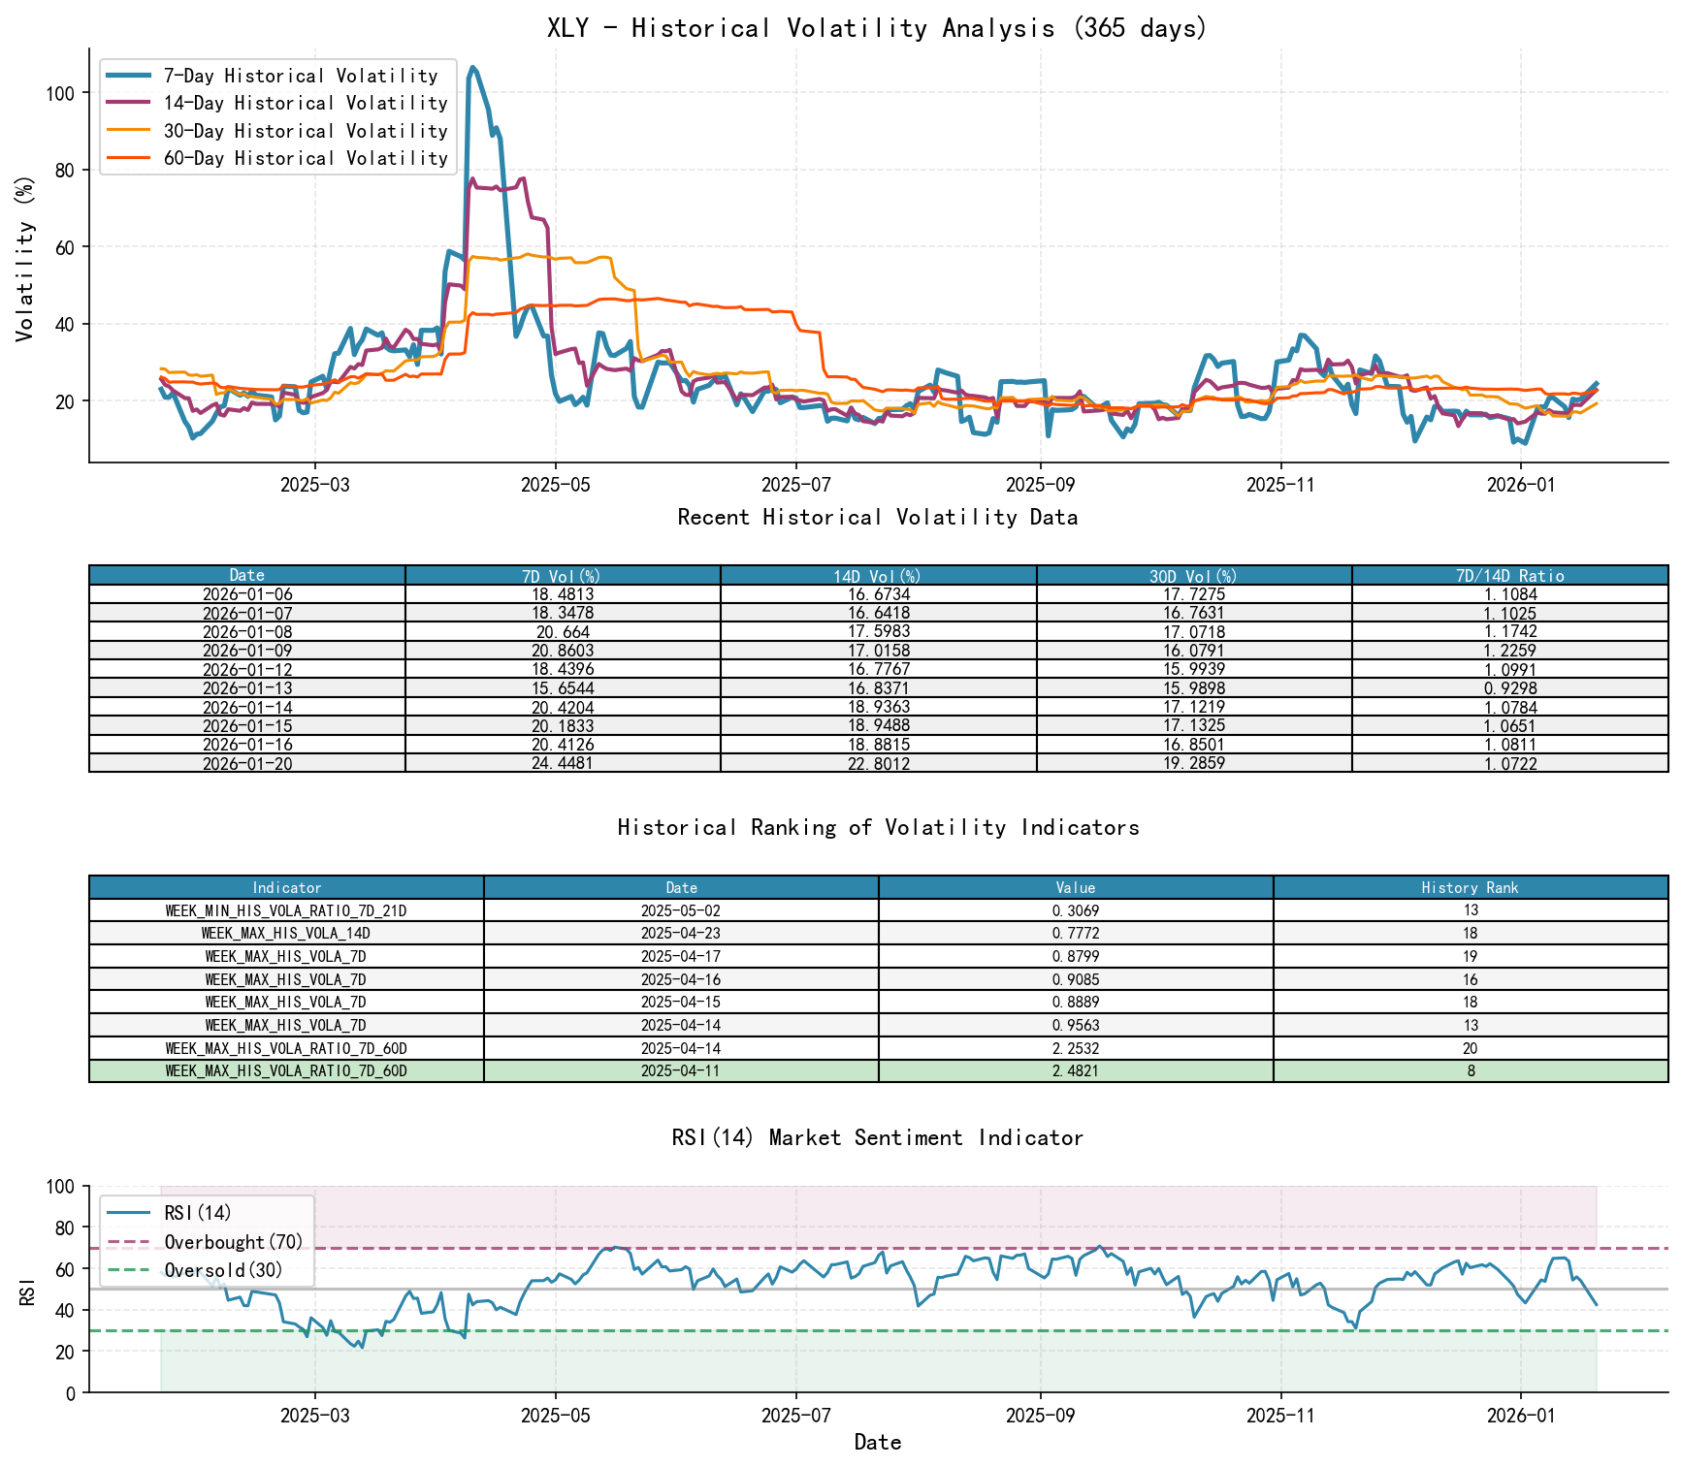Expand the Date column header in volatility table
1682x1467 pixels.
coord(245,574)
